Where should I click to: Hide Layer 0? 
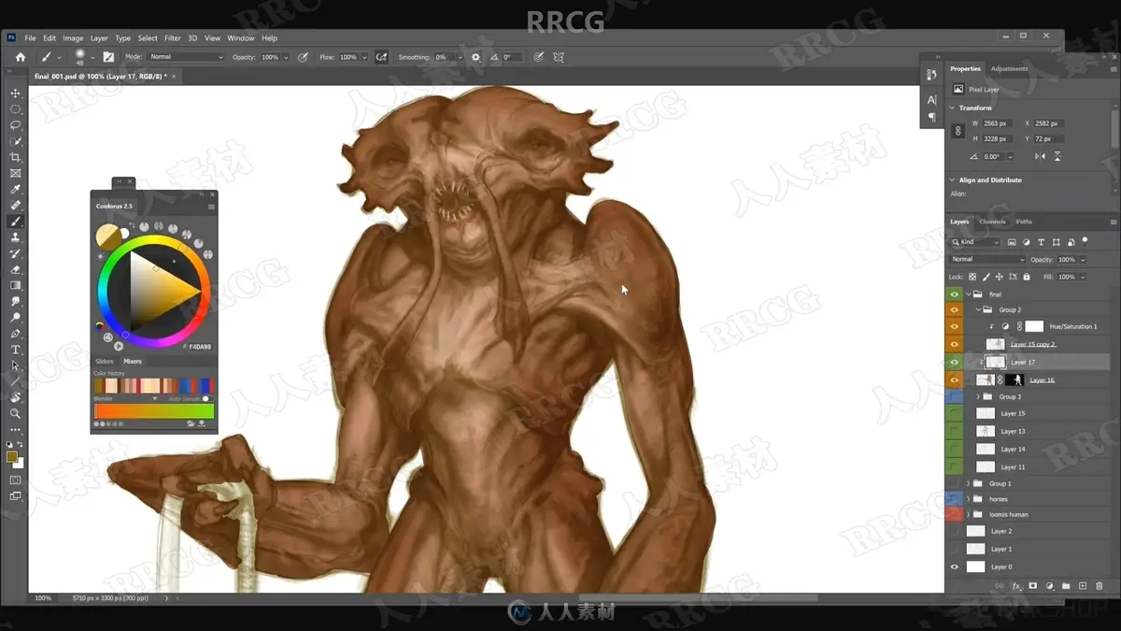coord(954,566)
